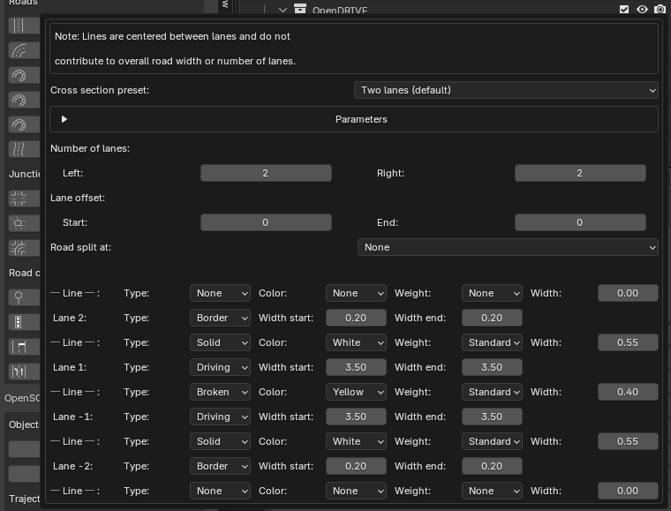The height and width of the screenshot is (511, 671).
Task: Click the Right number of lanes field
Action: [x=580, y=173]
